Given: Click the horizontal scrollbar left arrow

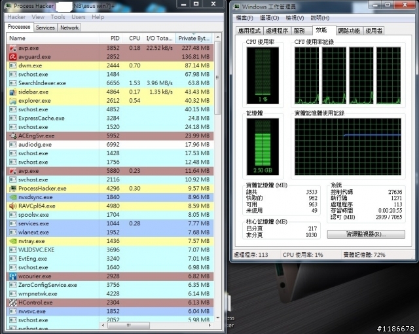Looking at the screenshot, I should pos(103,325).
